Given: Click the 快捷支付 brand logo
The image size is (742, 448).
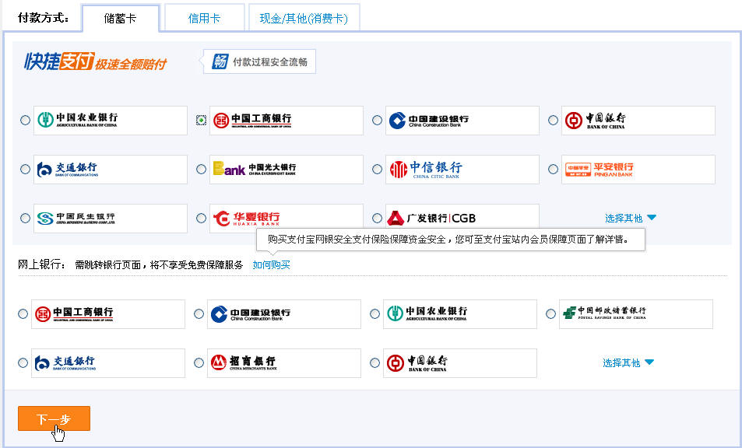Looking at the screenshot, I should (59, 61).
